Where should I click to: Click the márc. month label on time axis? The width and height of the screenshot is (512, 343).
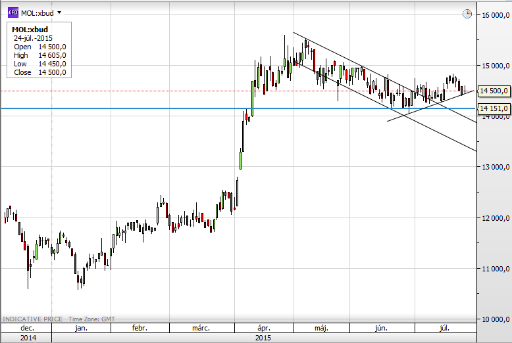click(201, 328)
